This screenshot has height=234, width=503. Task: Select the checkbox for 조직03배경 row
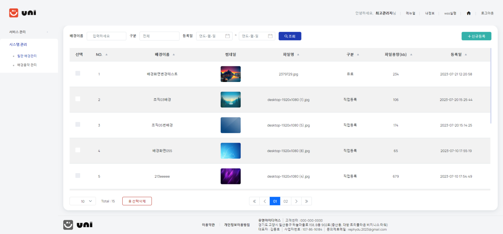78,99
